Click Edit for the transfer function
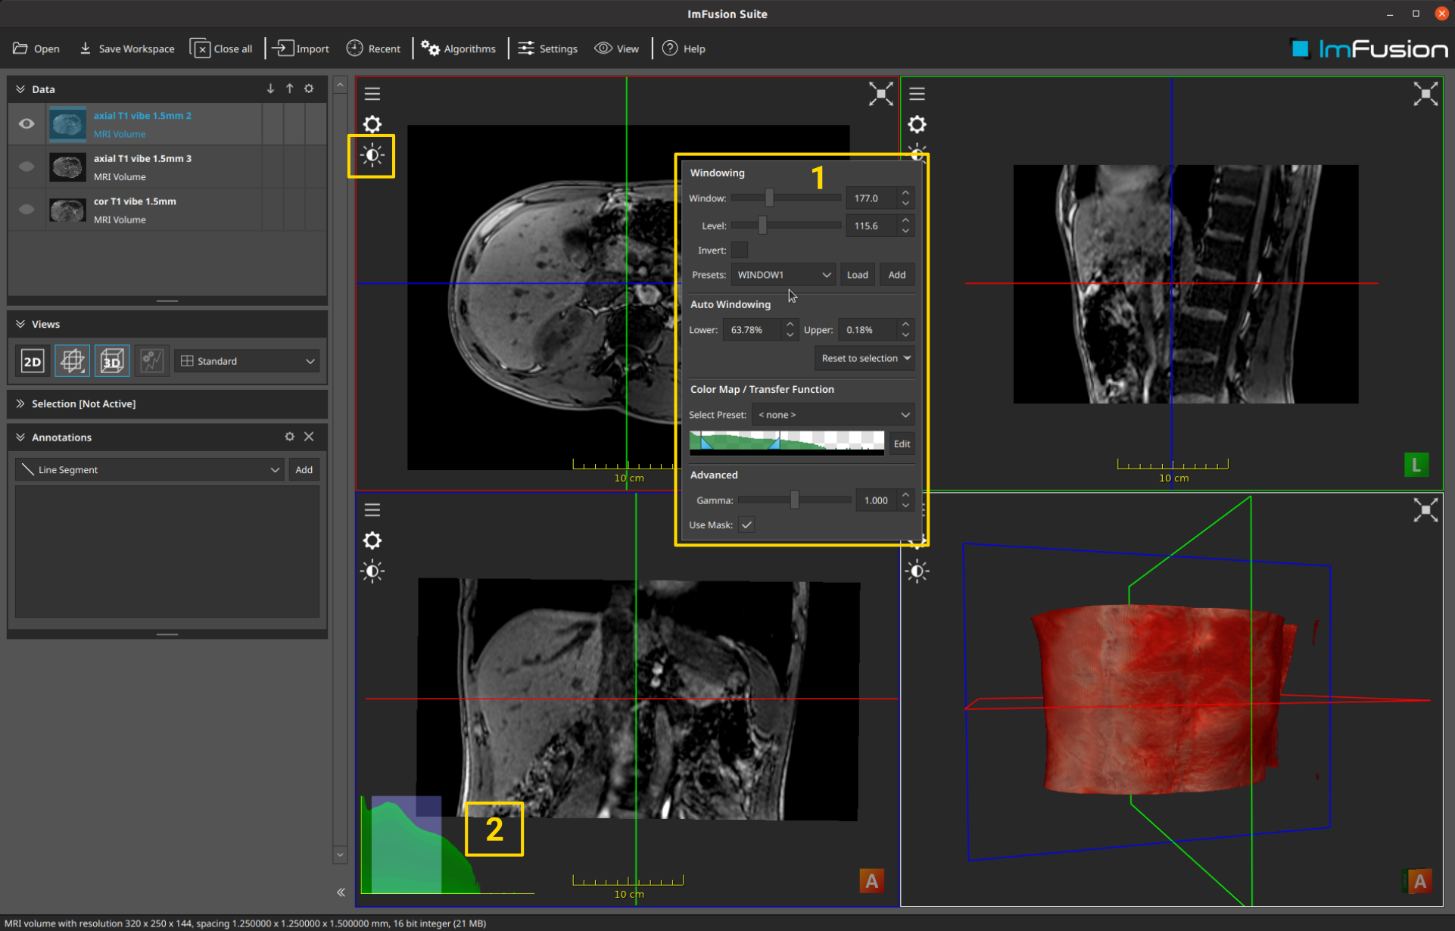1455x931 pixels. (x=901, y=444)
